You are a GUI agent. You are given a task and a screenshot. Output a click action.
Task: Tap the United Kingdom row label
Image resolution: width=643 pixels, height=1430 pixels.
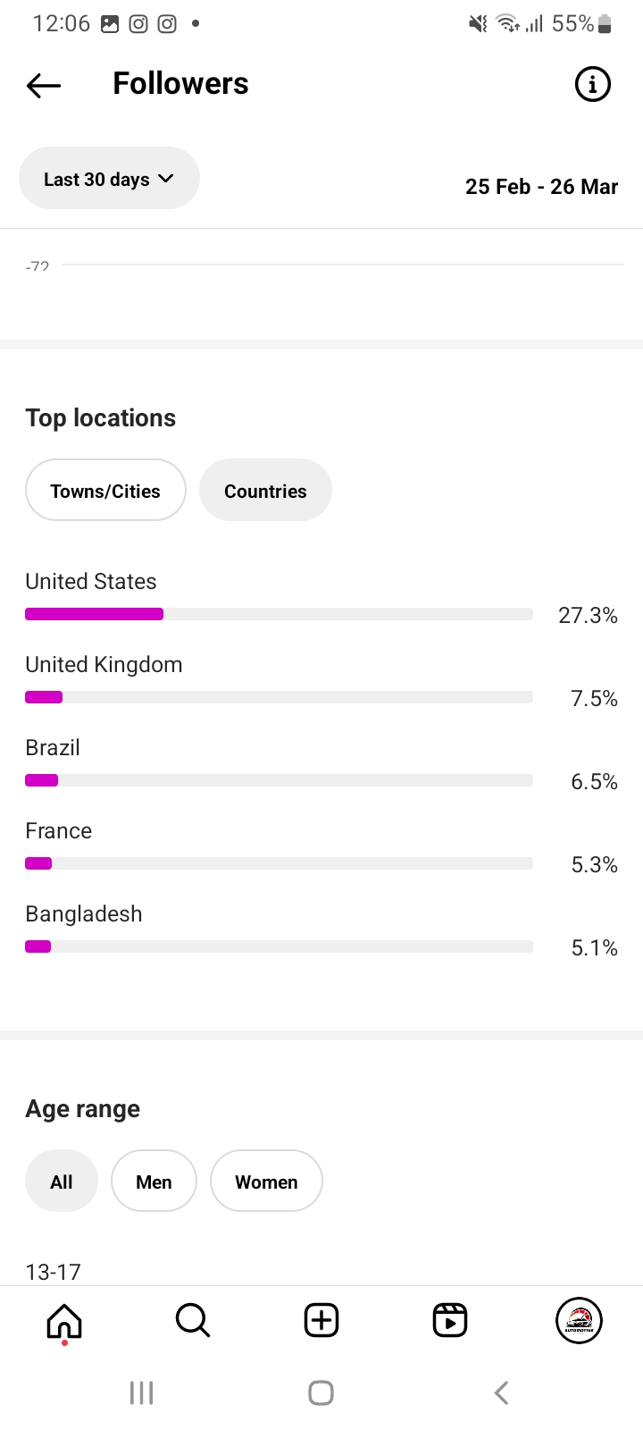(104, 665)
